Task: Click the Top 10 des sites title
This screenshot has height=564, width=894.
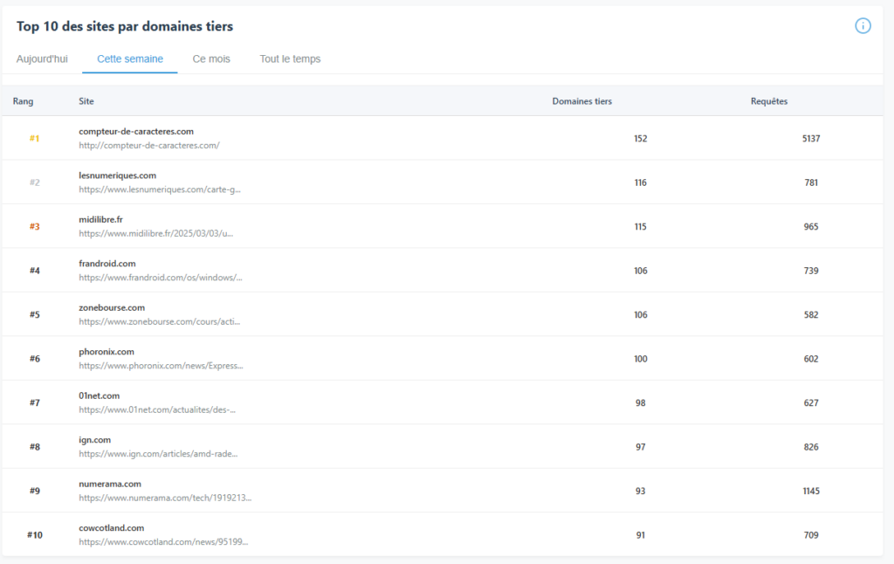Action: tap(124, 26)
